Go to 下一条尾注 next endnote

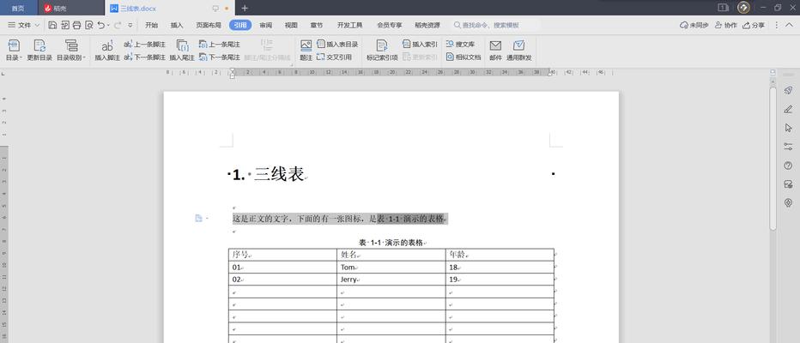[x=220, y=57]
